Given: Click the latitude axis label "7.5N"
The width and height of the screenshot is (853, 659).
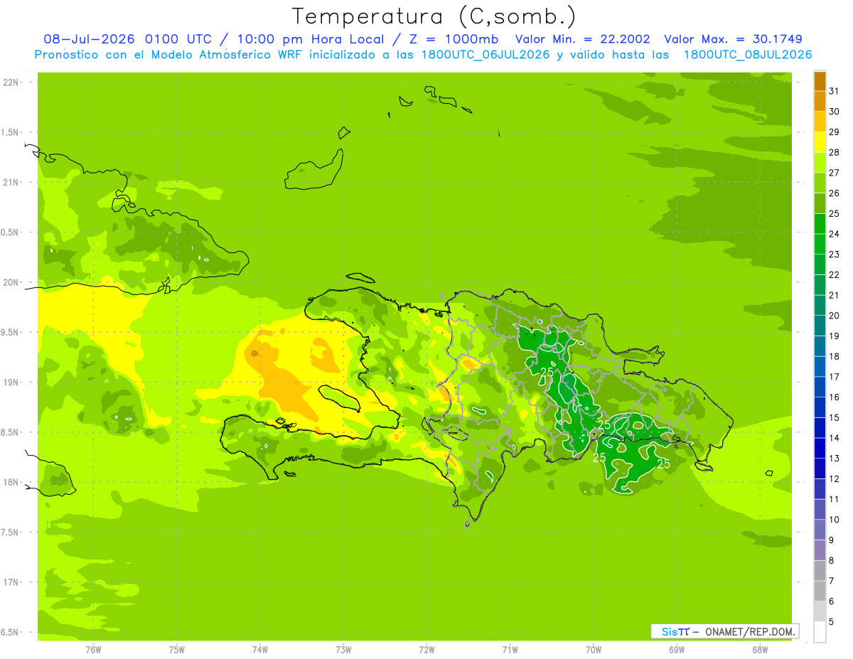Looking at the screenshot, I should pos(11,532).
